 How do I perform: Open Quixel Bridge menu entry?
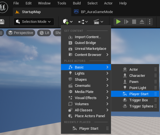click(x=86, y=43)
